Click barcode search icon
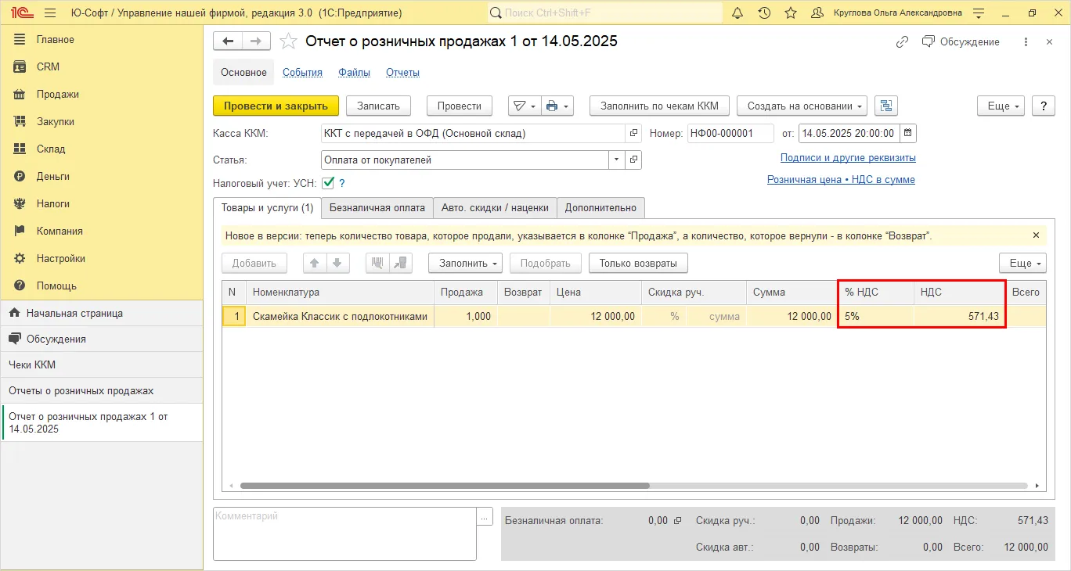1071x571 pixels. pyautogui.click(x=378, y=263)
